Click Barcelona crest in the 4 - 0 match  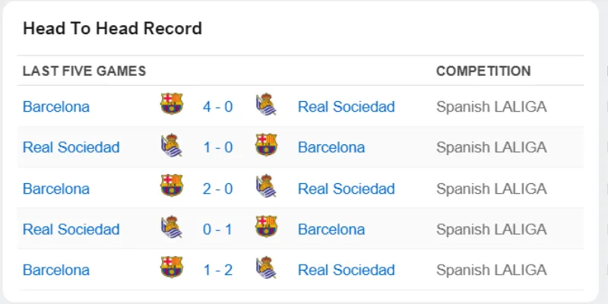(172, 104)
